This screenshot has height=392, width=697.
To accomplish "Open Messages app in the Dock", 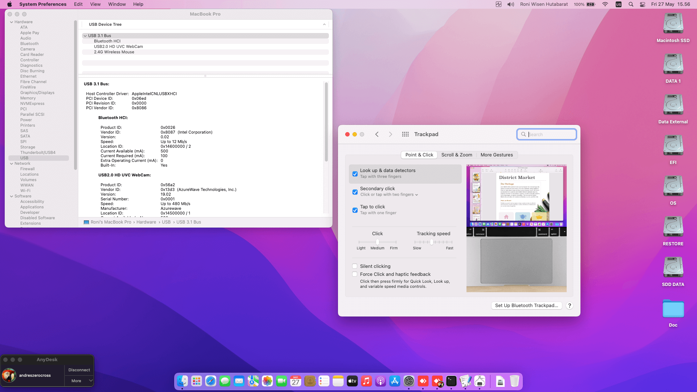I will pyautogui.click(x=225, y=381).
